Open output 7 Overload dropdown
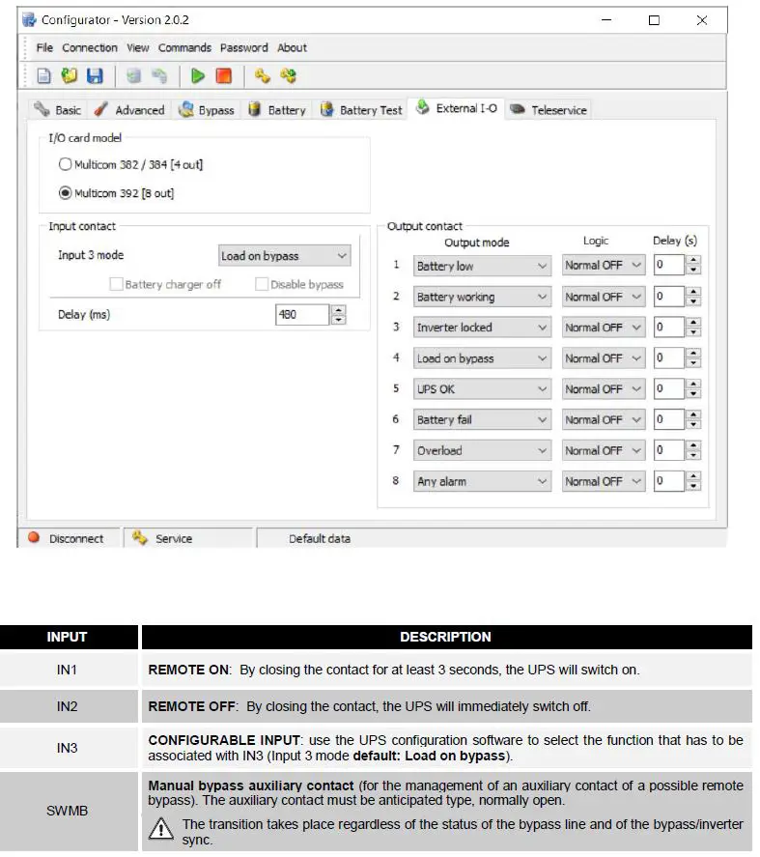This screenshot has width=760, height=857. pyautogui.click(x=482, y=450)
